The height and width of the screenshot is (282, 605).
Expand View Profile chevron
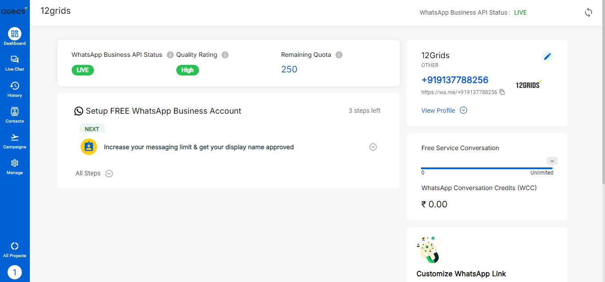coord(463,110)
